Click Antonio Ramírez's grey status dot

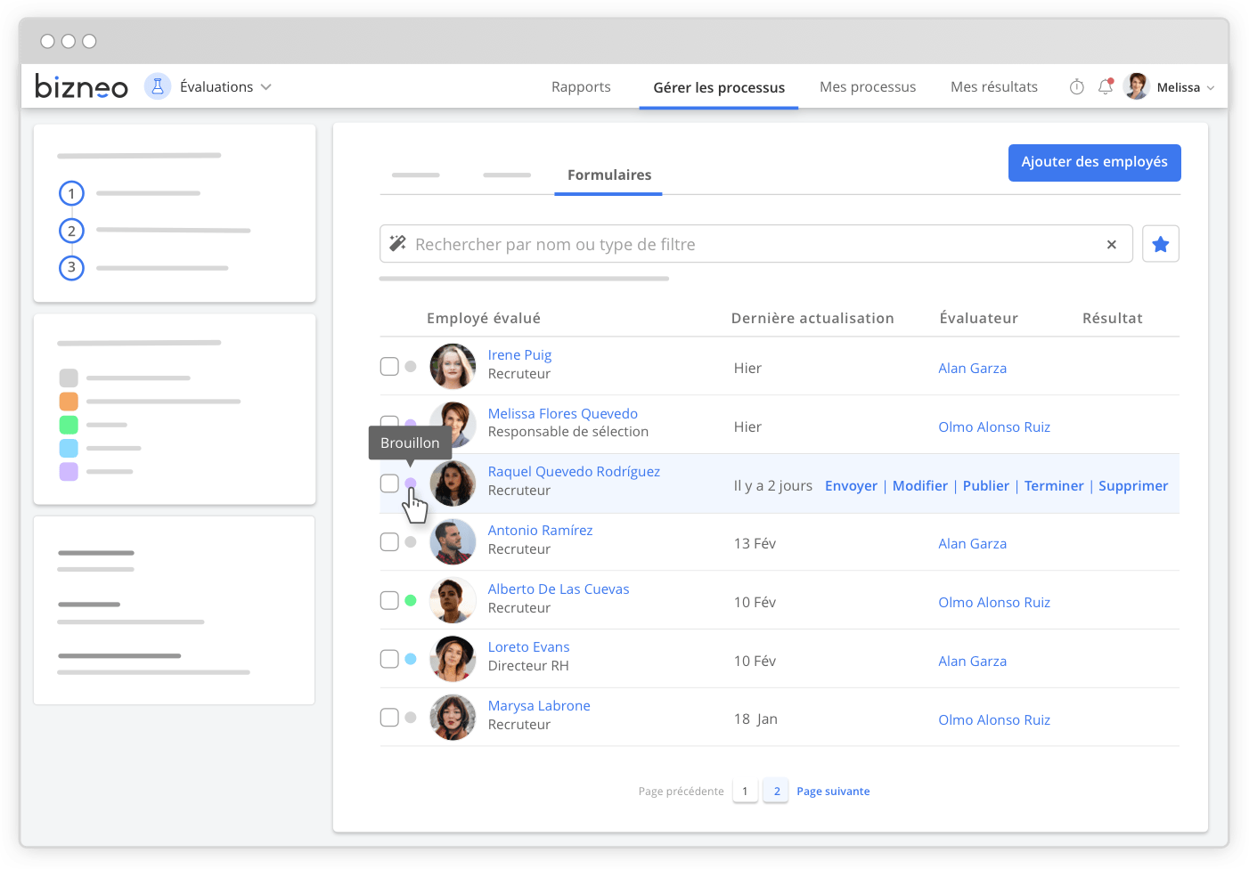411,541
